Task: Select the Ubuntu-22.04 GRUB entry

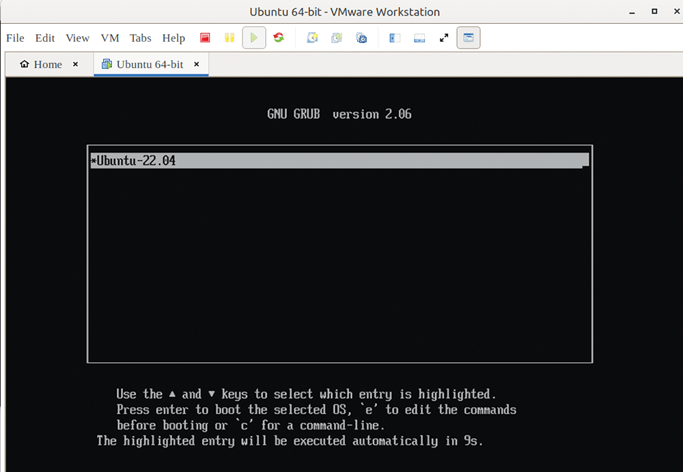Action: [x=339, y=160]
